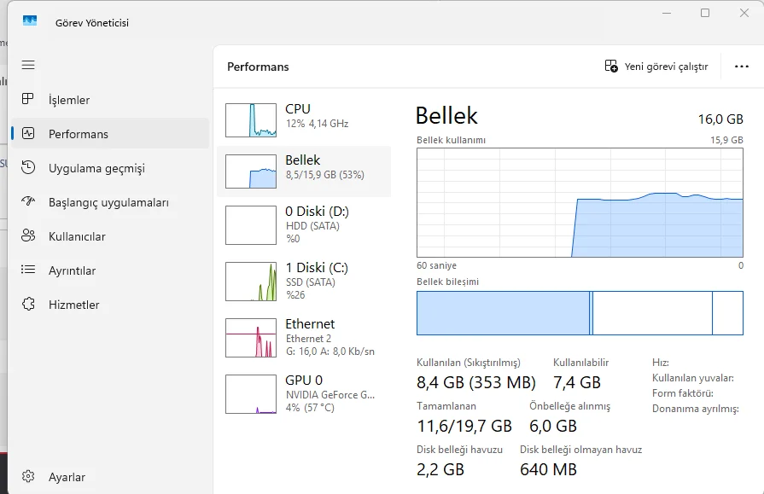
Task: Click the İşlemler sidebar icon
Action: (28, 100)
